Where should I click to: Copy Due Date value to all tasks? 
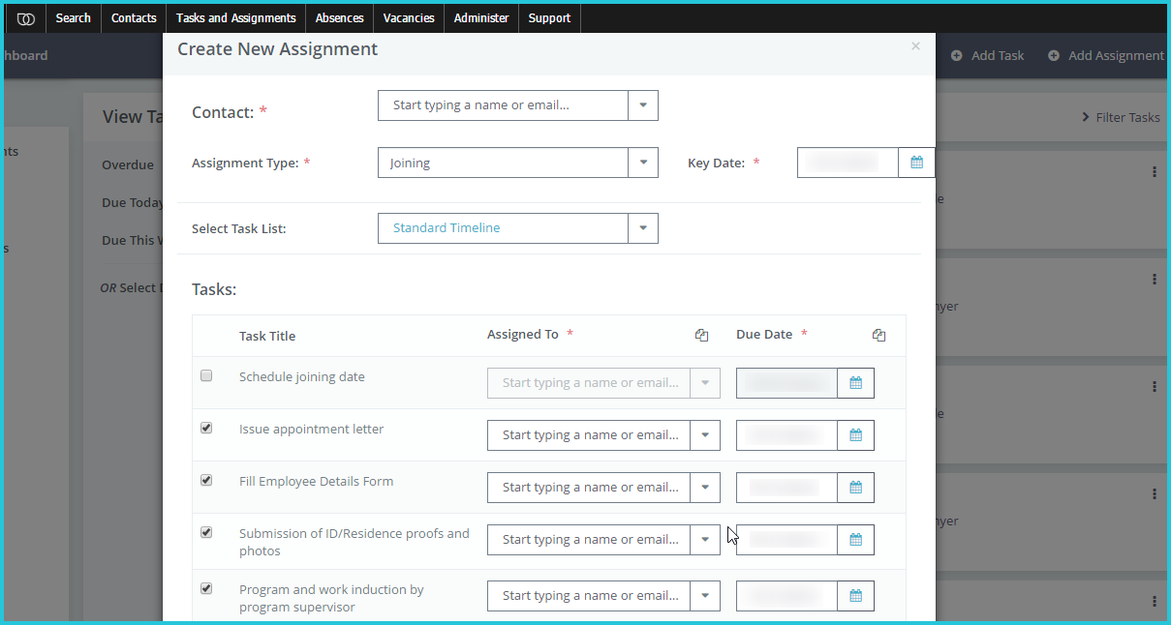(x=878, y=335)
